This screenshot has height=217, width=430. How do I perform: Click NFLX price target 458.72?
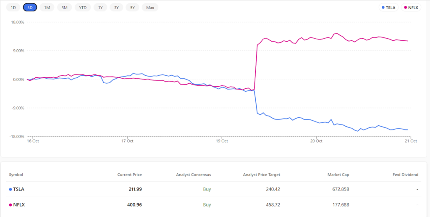point(273,205)
